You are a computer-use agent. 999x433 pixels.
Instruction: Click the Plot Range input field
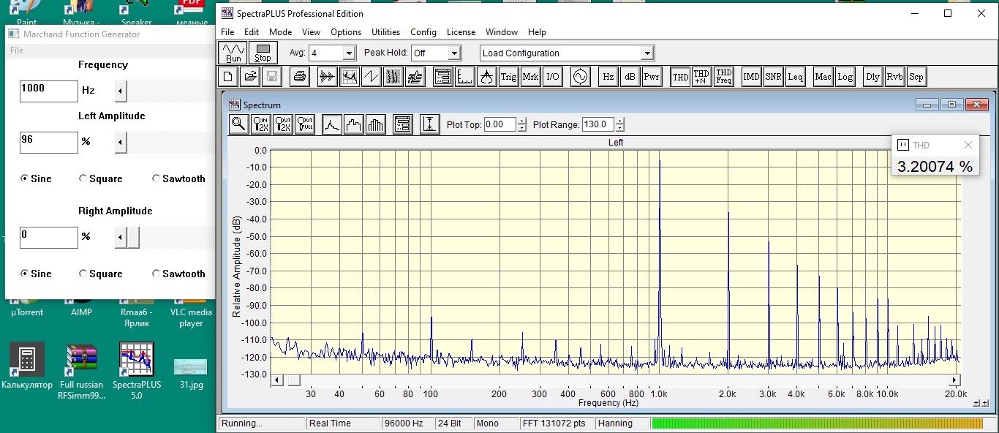point(599,124)
